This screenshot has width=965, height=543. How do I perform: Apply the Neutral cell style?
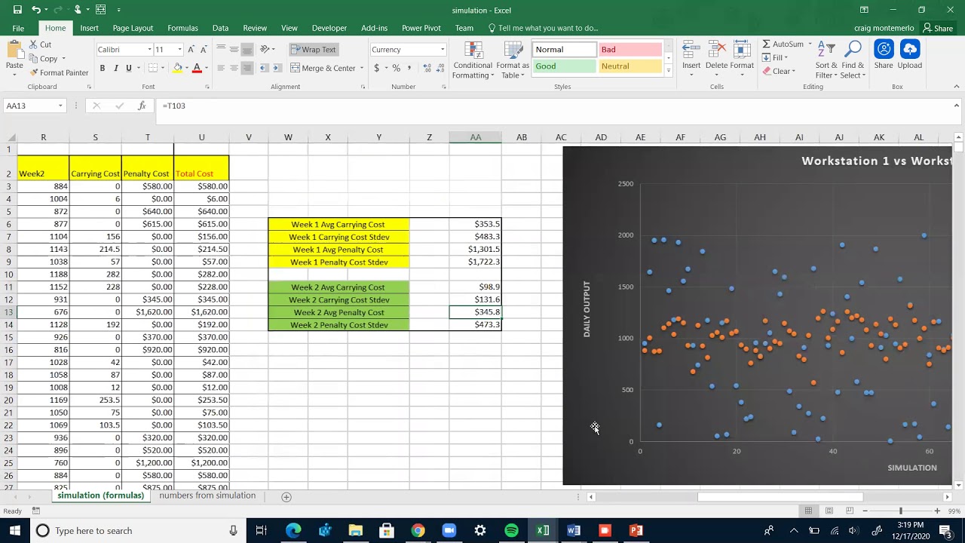[x=630, y=66]
